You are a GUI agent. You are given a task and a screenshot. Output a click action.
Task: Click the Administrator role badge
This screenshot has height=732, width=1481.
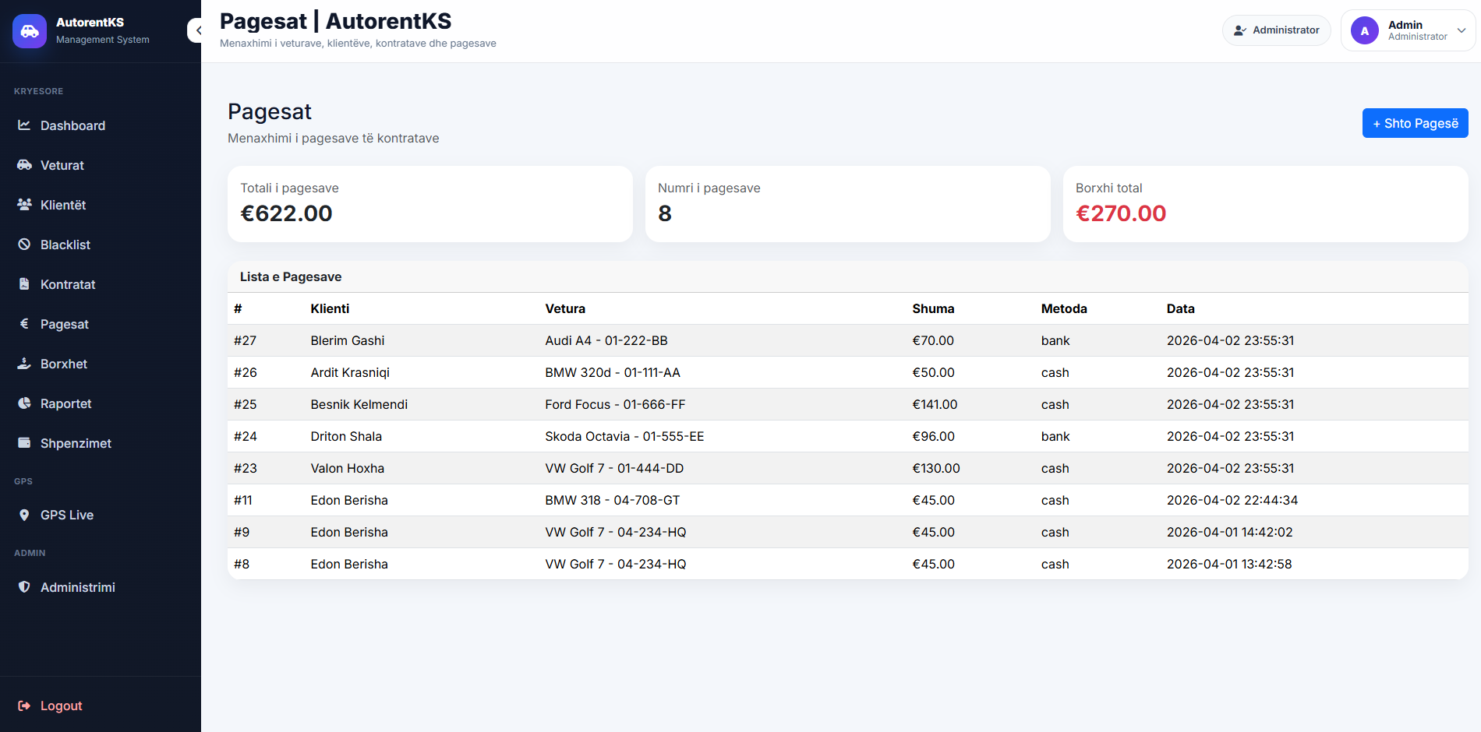click(1276, 30)
